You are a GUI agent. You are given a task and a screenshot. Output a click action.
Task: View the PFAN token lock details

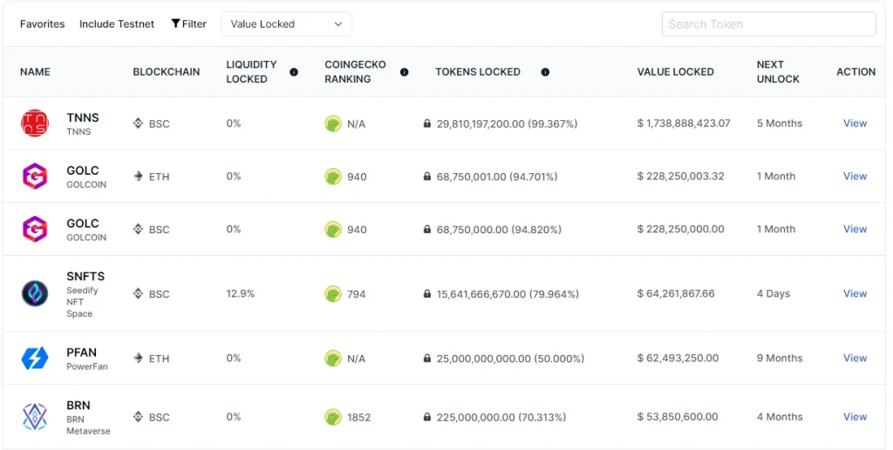(x=855, y=358)
